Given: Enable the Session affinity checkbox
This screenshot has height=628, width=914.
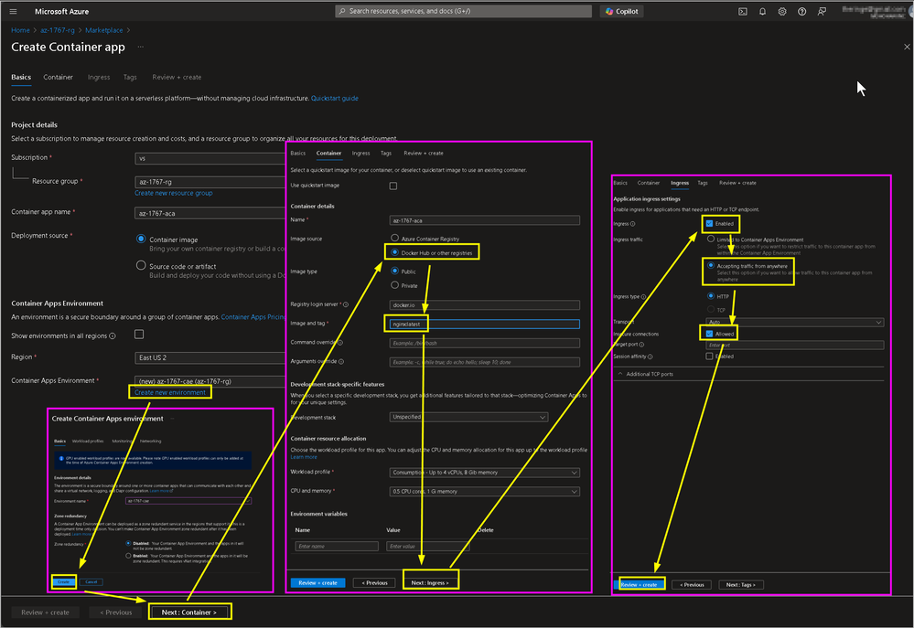Looking at the screenshot, I should pos(710,357).
